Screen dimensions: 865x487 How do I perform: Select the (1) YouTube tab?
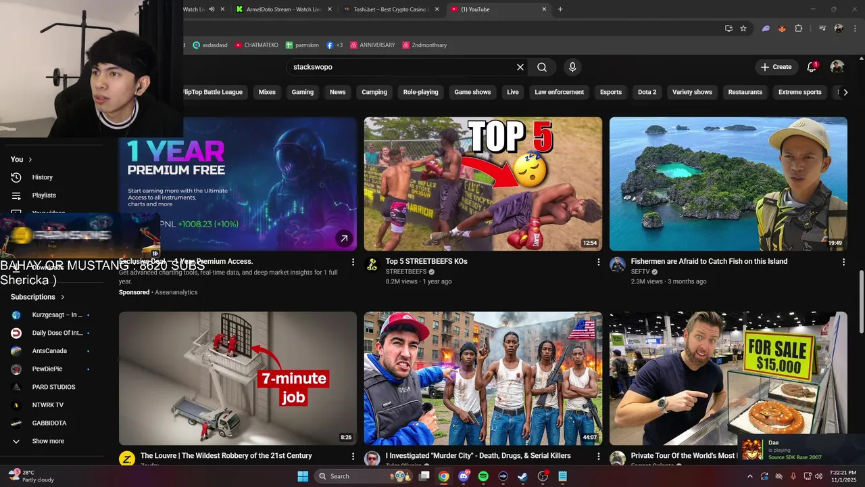498,9
